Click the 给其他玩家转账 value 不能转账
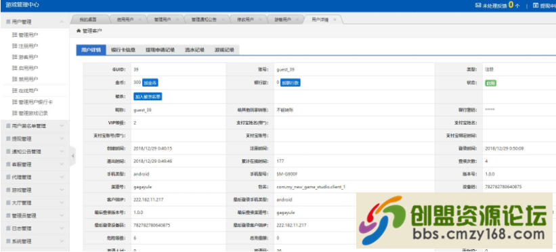 pyautogui.click(x=284, y=110)
